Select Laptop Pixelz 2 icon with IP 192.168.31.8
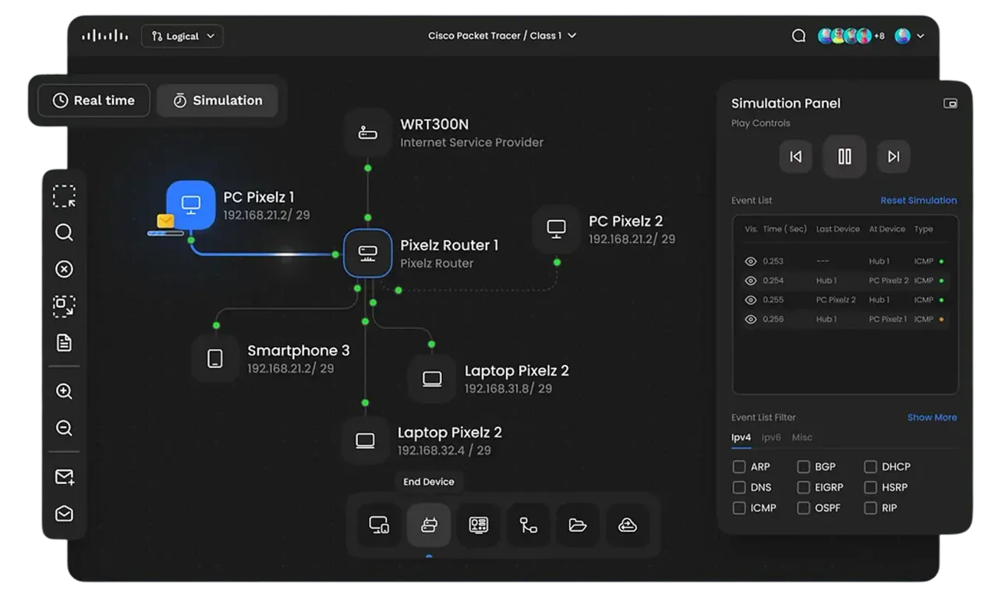 (432, 379)
